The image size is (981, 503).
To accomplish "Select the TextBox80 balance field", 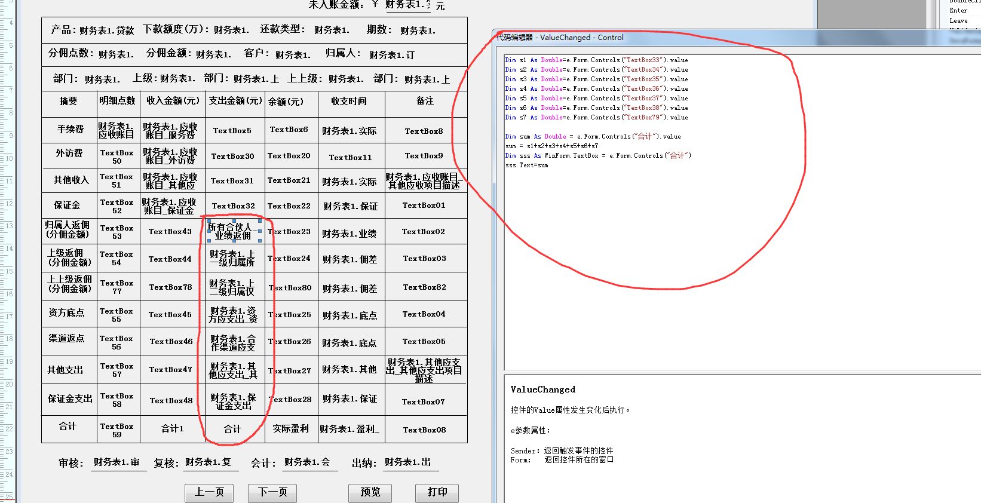I will [290, 288].
